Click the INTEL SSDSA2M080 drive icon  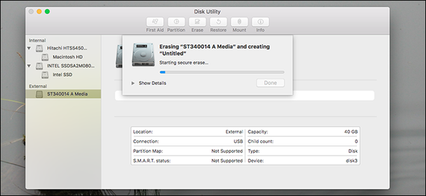[39, 66]
